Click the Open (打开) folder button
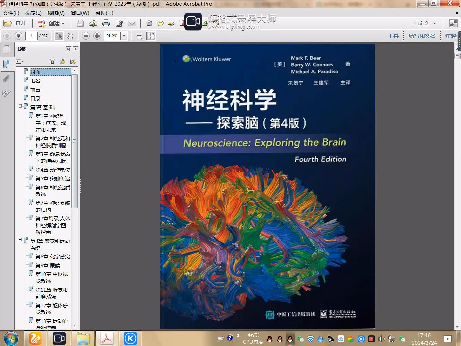Image resolution: width=461 pixels, height=346 pixels. (x=15, y=23)
